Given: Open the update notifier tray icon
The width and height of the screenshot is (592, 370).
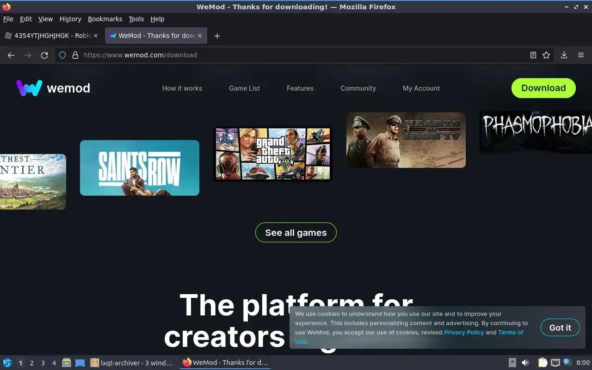Looking at the screenshot, I should 567,363.
